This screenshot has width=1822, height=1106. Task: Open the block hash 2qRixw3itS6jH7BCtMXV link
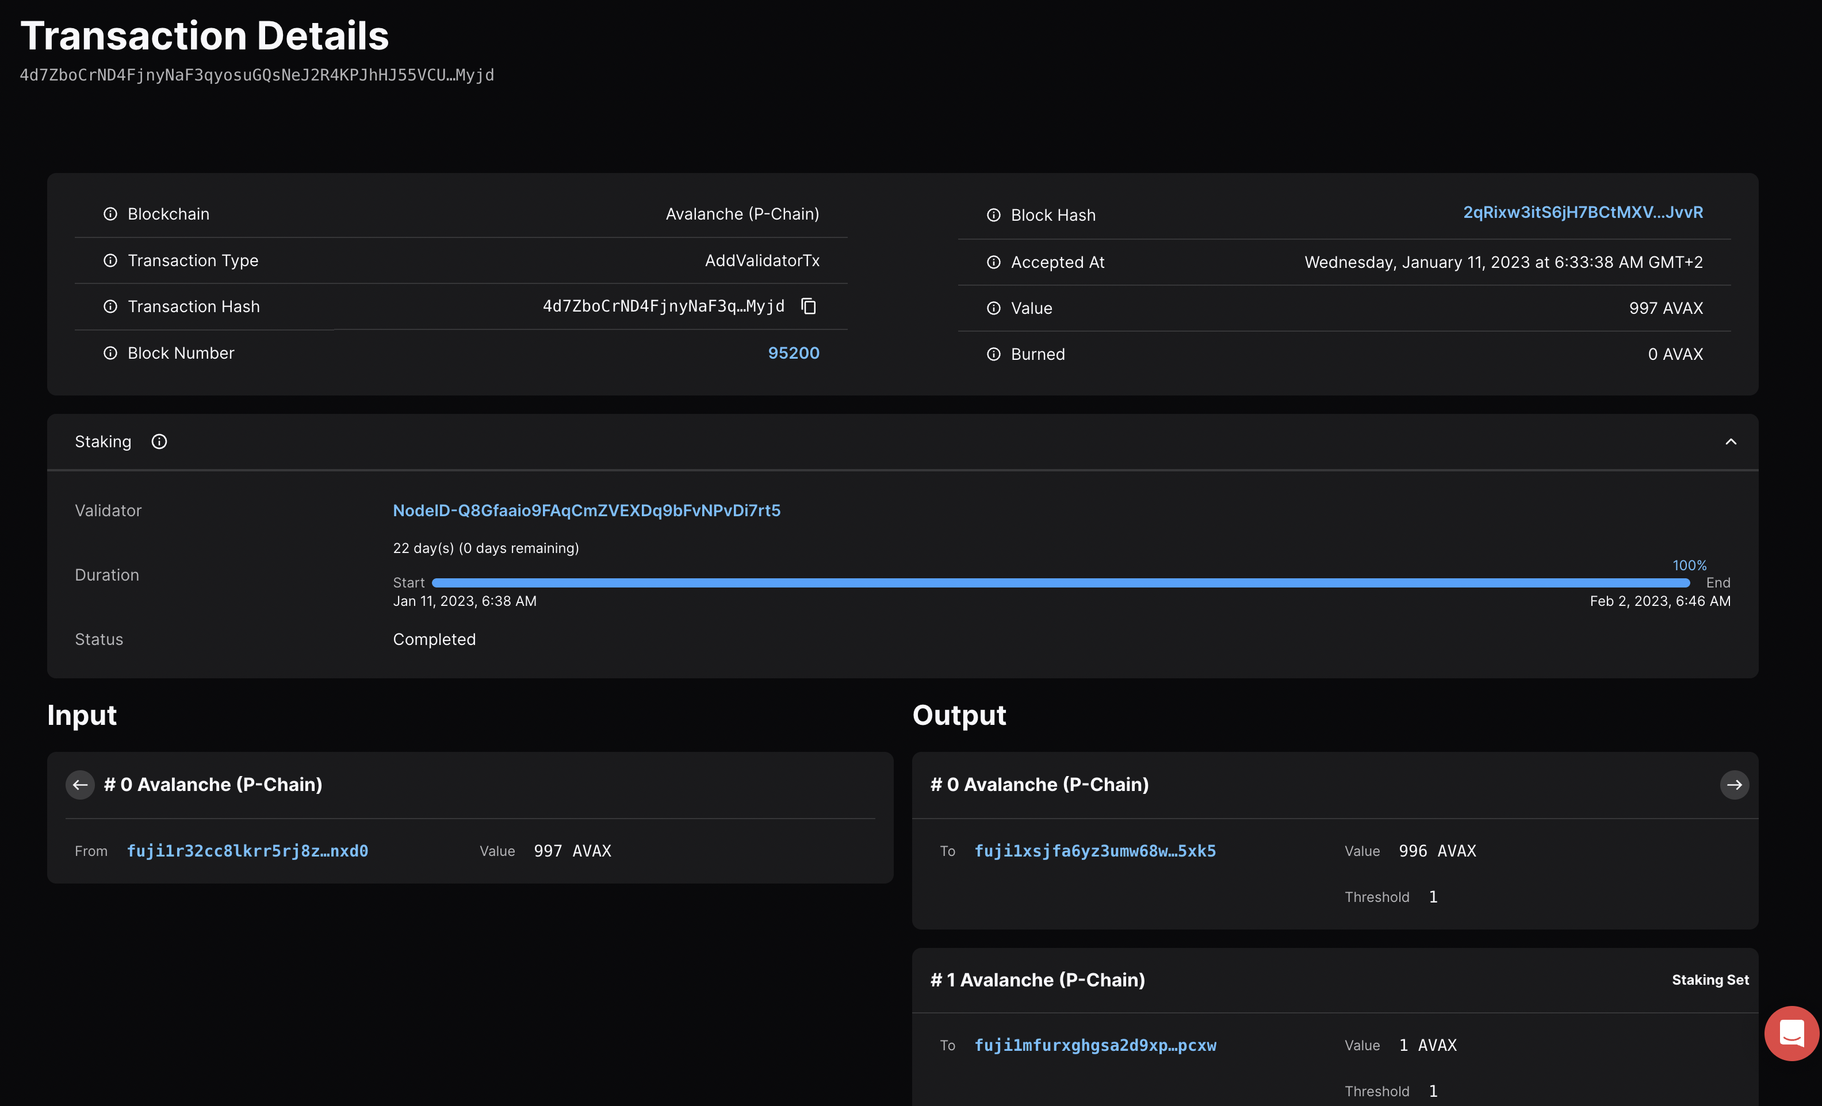tap(1582, 212)
